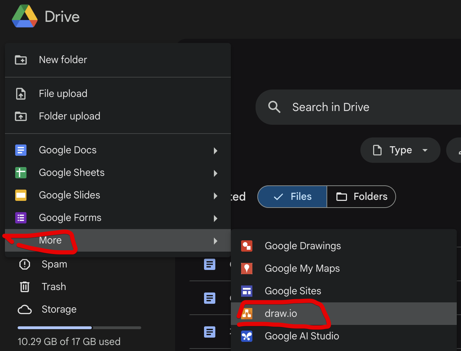Click the Google AI Studio icon
Screen dimensions: 461x351
247,336
